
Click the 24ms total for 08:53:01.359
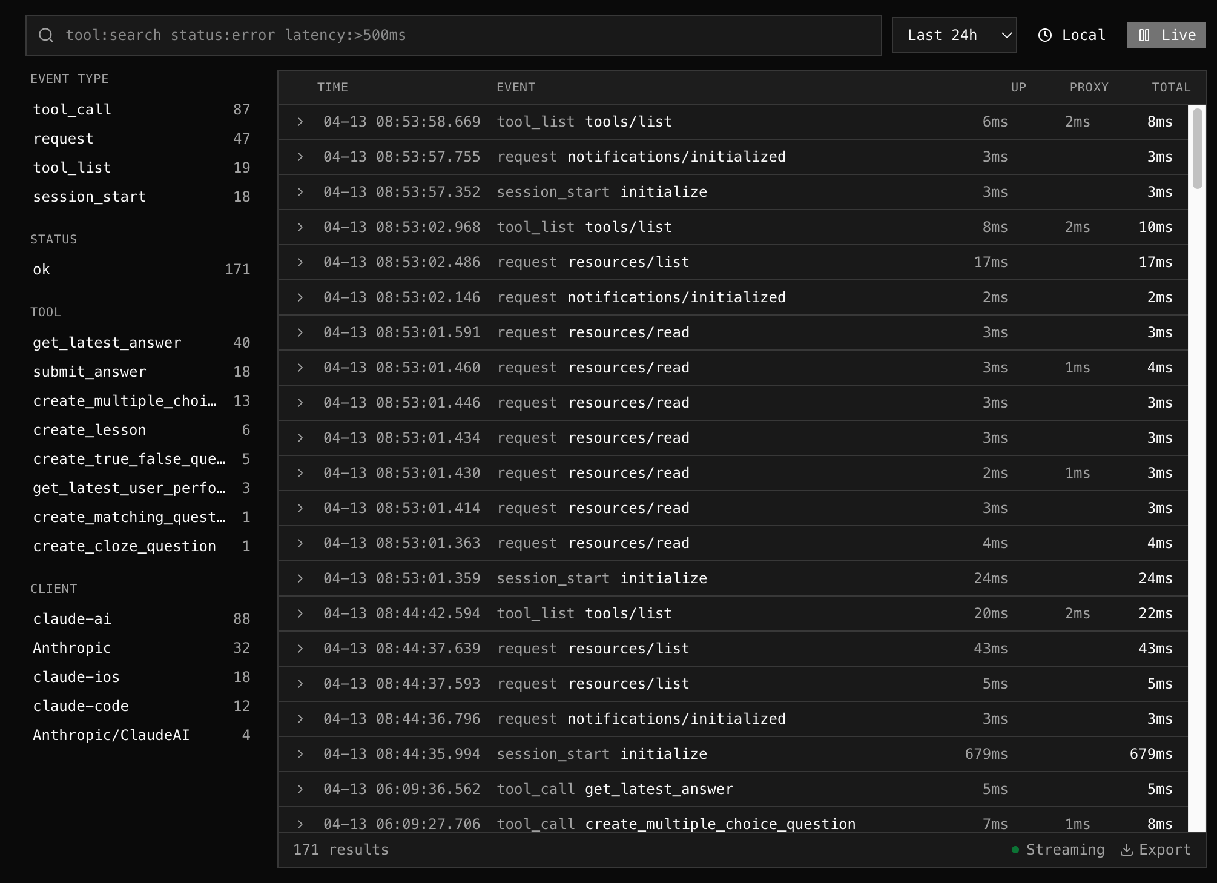[1155, 578]
